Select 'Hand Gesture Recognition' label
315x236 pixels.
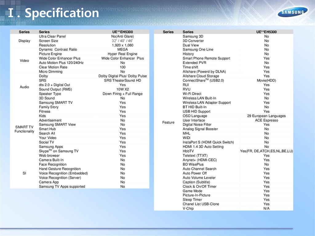[x=60, y=169]
